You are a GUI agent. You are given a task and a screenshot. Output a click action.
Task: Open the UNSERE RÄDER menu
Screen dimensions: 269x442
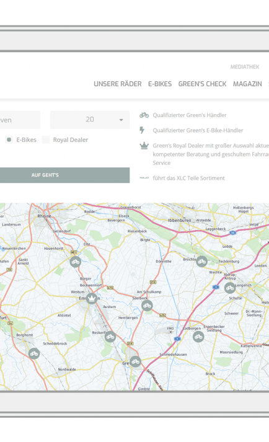[118, 84]
